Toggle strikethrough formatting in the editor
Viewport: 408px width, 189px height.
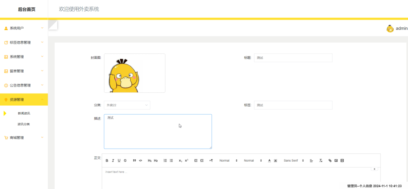pyautogui.click(x=125, y=161)
